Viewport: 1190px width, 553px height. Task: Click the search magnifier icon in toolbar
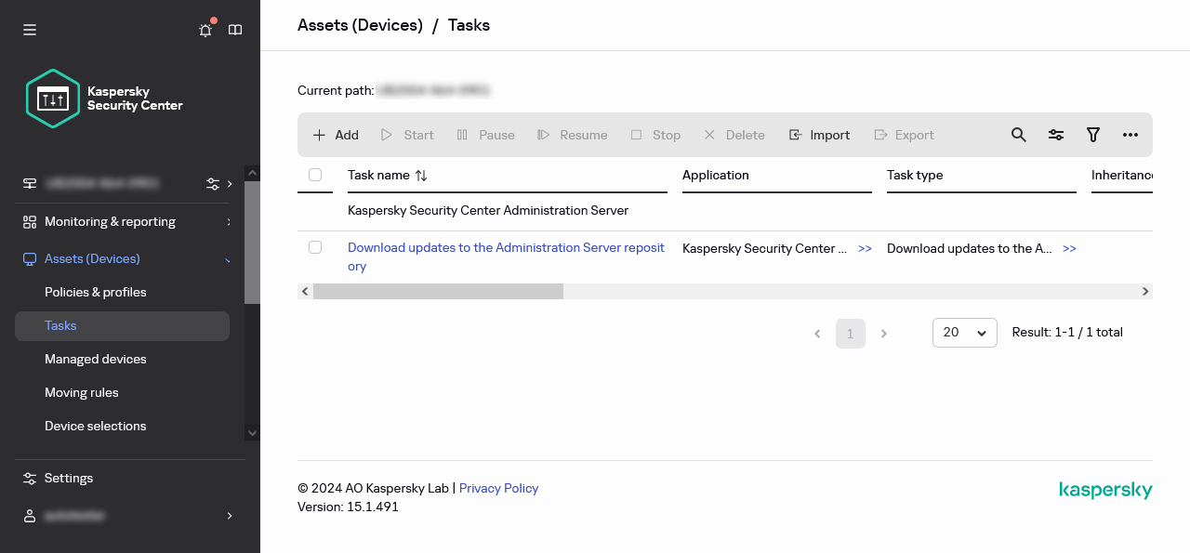1019,135
